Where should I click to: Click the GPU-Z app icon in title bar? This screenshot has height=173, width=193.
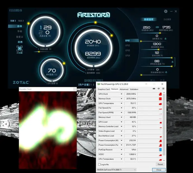[x=98, y=84]
